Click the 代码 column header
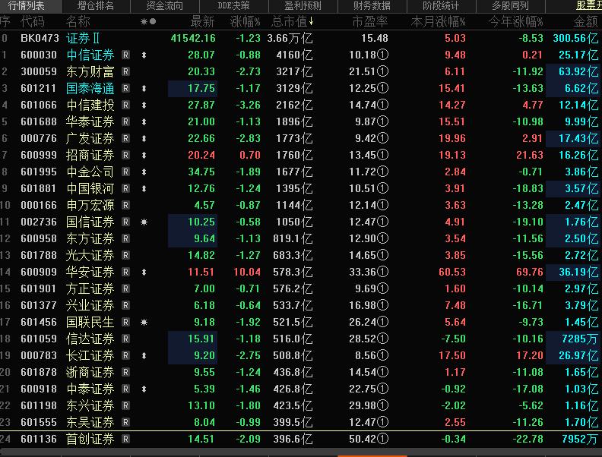The image size is (602, 457). click(x=33, y=21)
